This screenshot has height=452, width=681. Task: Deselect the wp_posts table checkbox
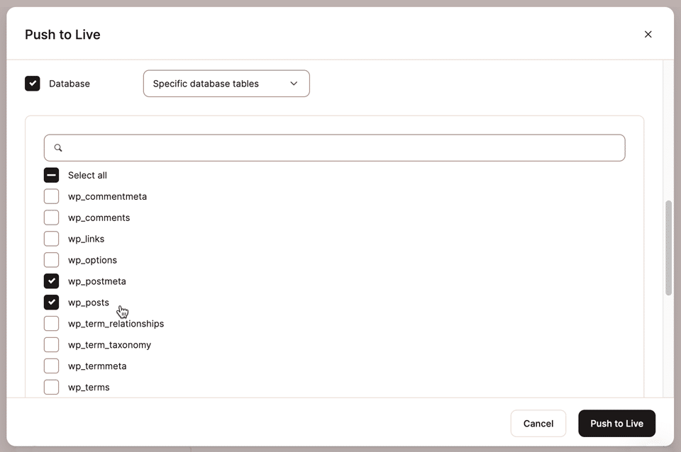pos(51,303)
